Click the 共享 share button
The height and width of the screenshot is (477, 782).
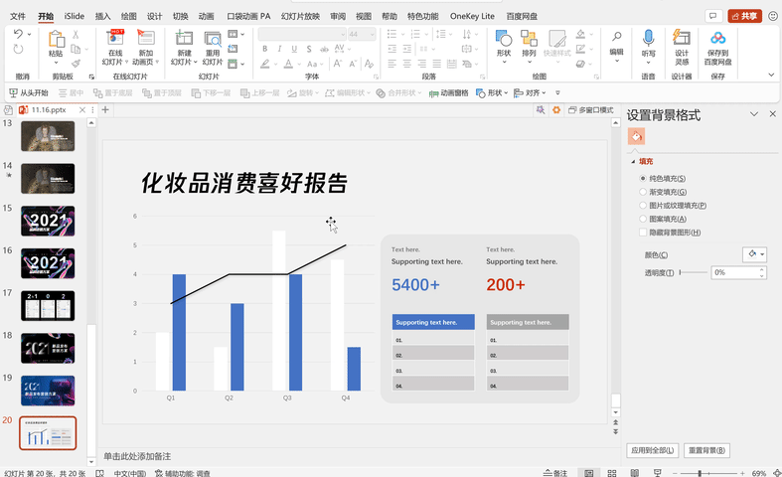point(744,16)
